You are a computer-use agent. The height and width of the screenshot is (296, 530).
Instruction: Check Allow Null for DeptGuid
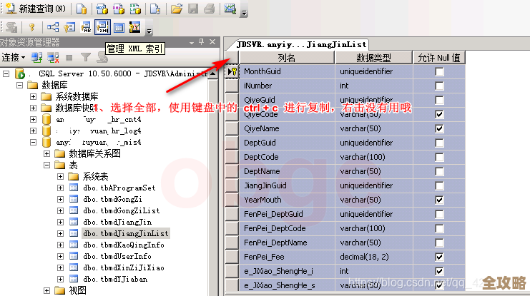click(x=439, y=143)
